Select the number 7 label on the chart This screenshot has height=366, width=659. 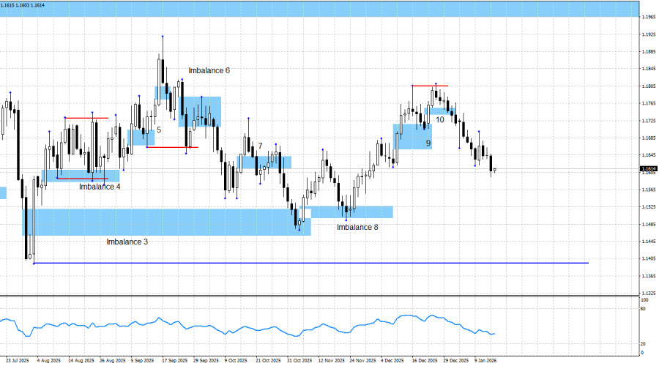coord(260,146)
